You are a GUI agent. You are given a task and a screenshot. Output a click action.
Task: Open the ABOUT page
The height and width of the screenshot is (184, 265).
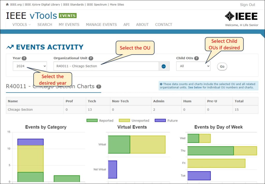point(142,25)
